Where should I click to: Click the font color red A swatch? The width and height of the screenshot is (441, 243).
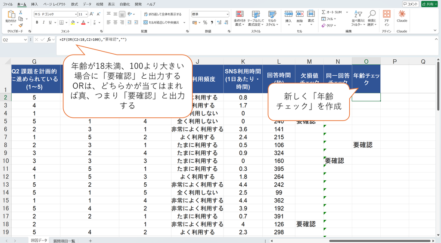coord(83,22)
